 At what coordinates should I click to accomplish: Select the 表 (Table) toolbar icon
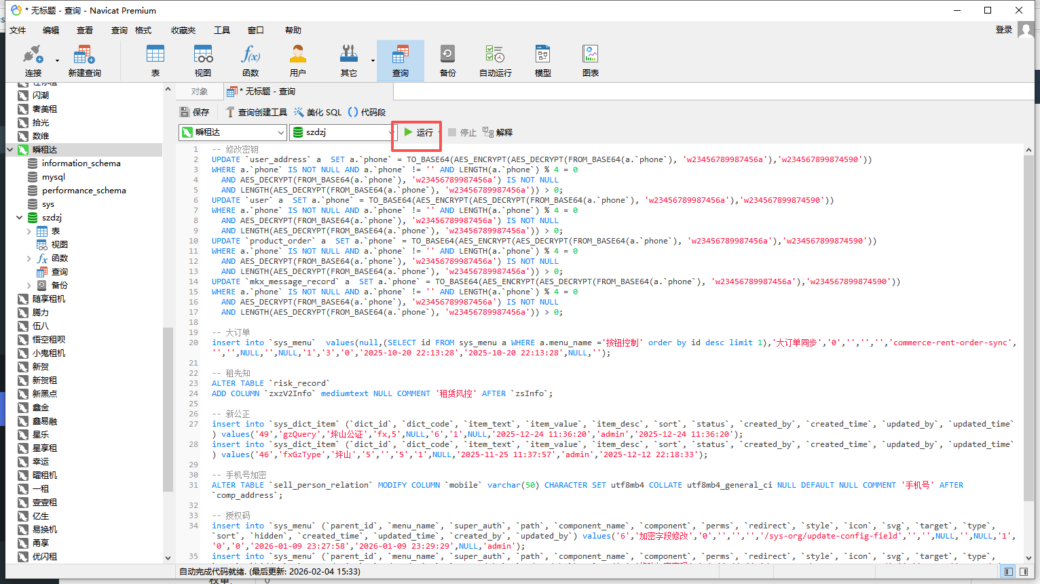point(155,60)
